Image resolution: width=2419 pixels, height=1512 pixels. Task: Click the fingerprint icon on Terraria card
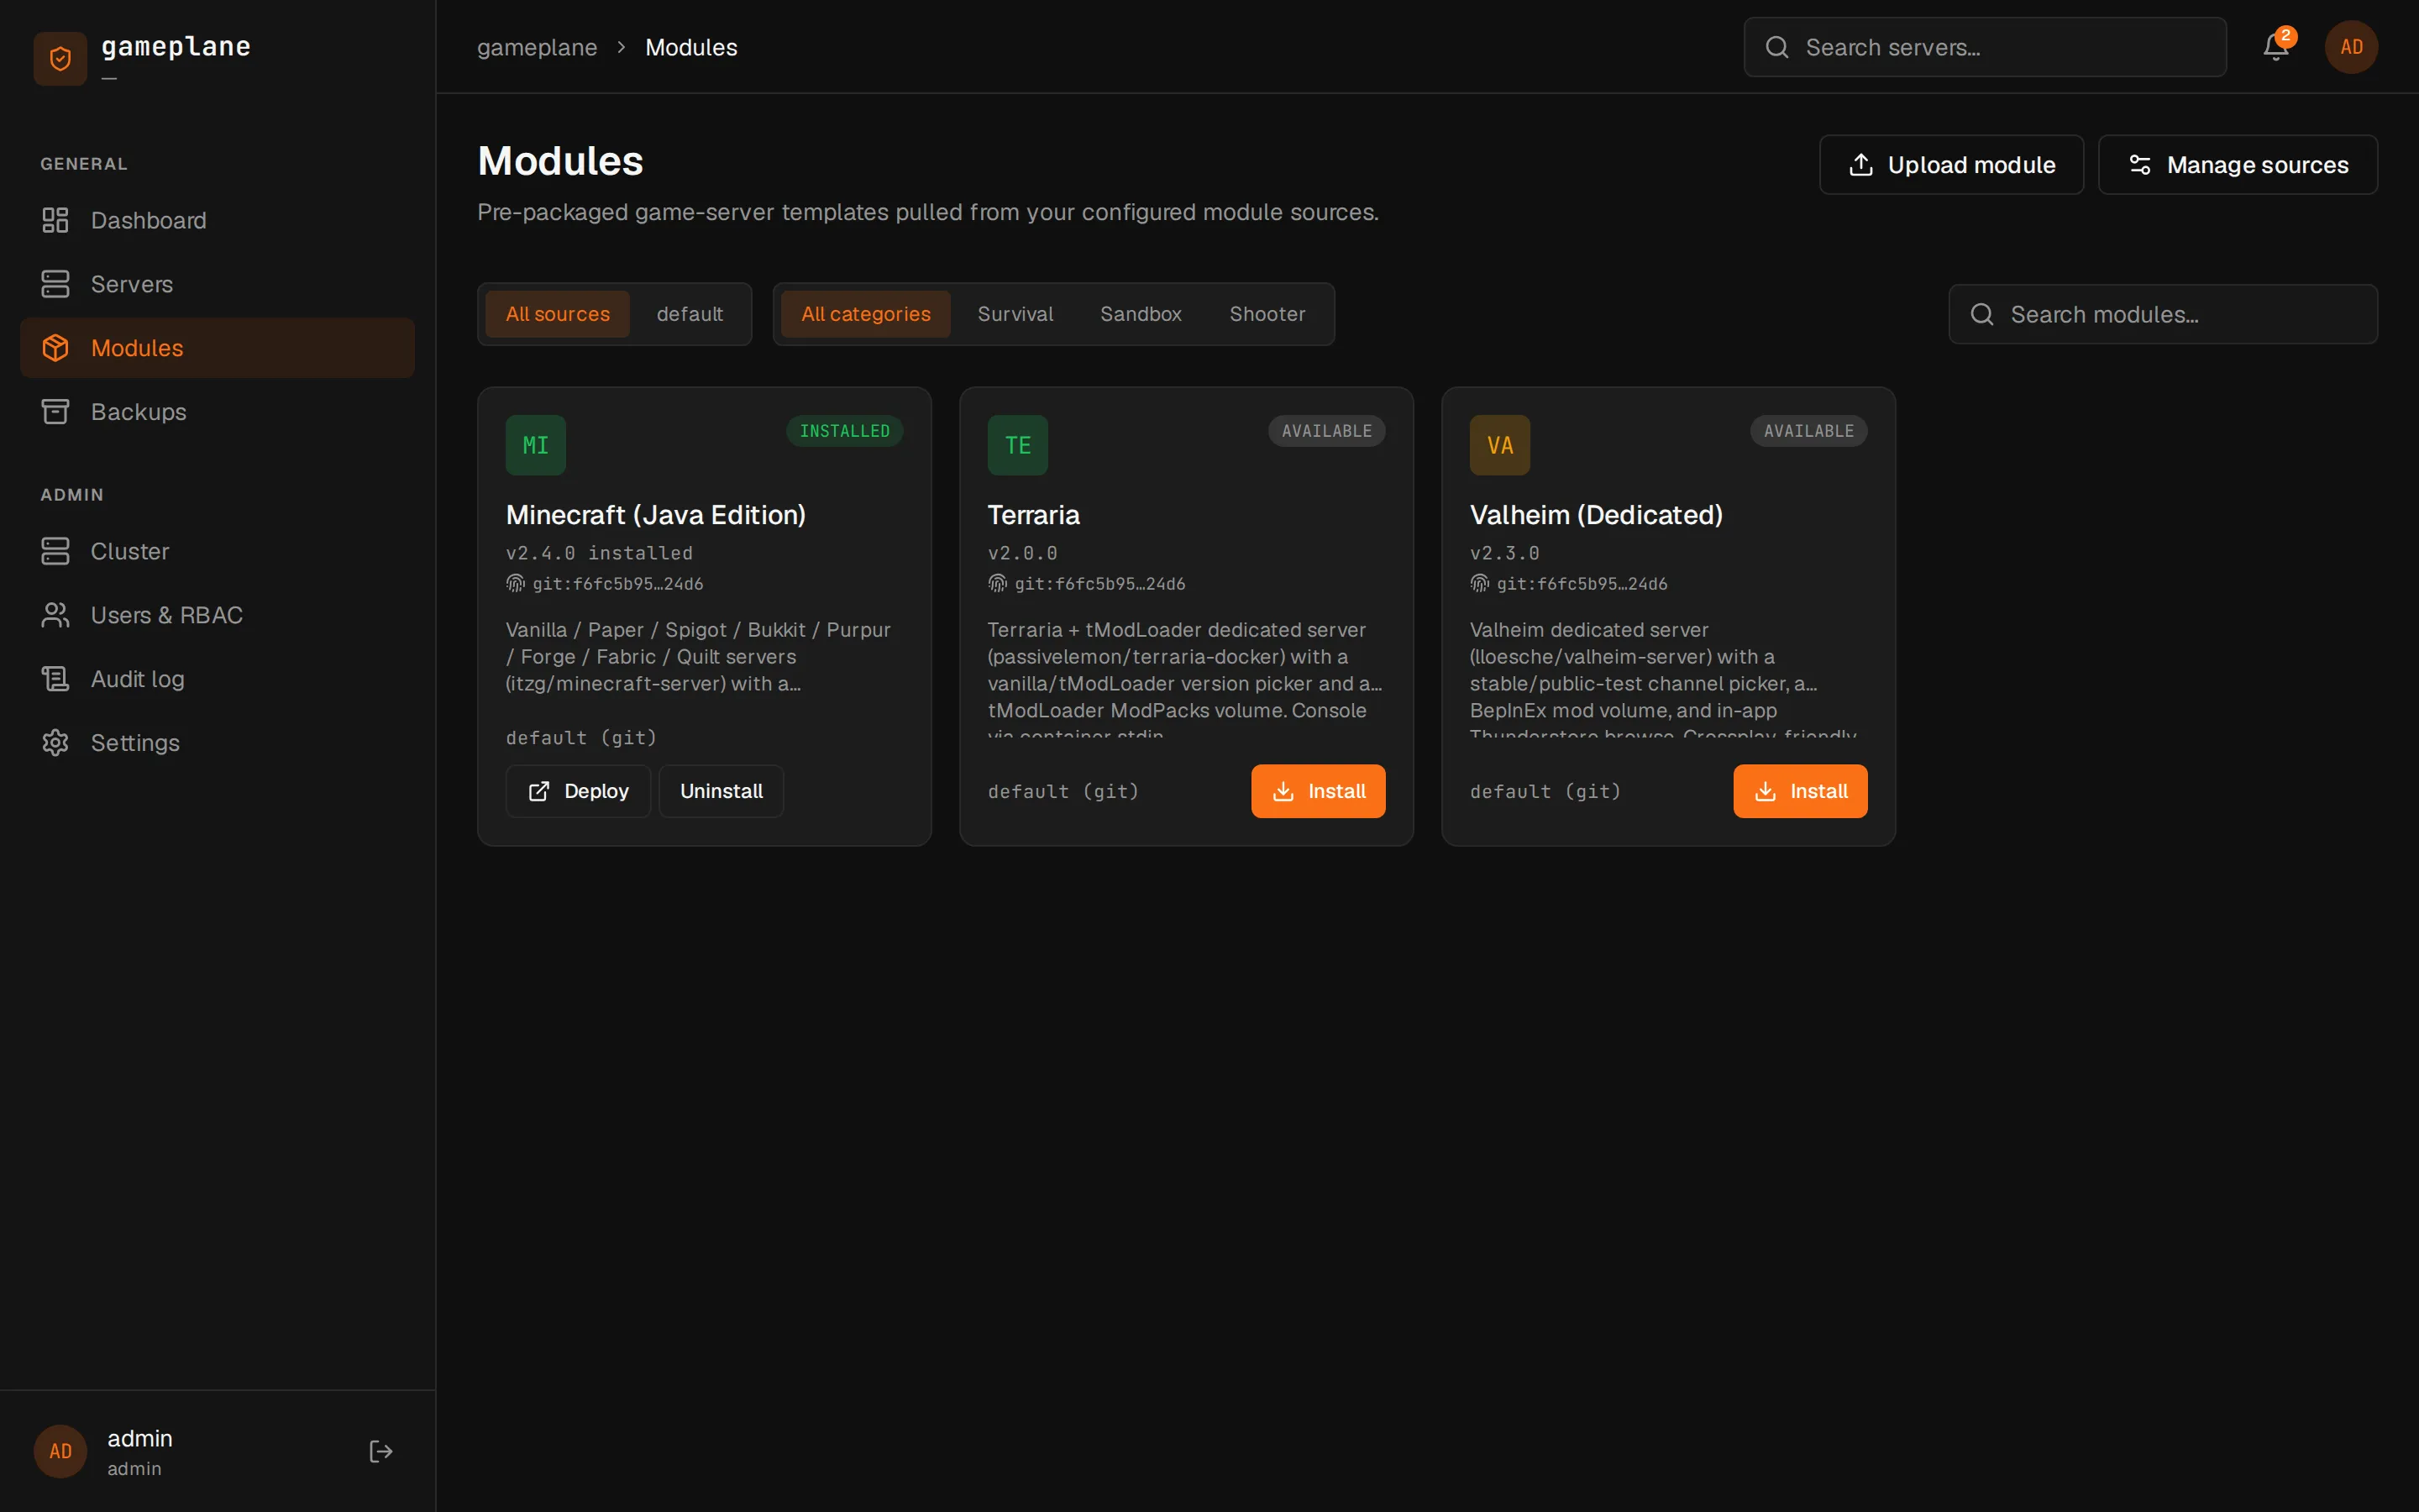pos(998,583)
